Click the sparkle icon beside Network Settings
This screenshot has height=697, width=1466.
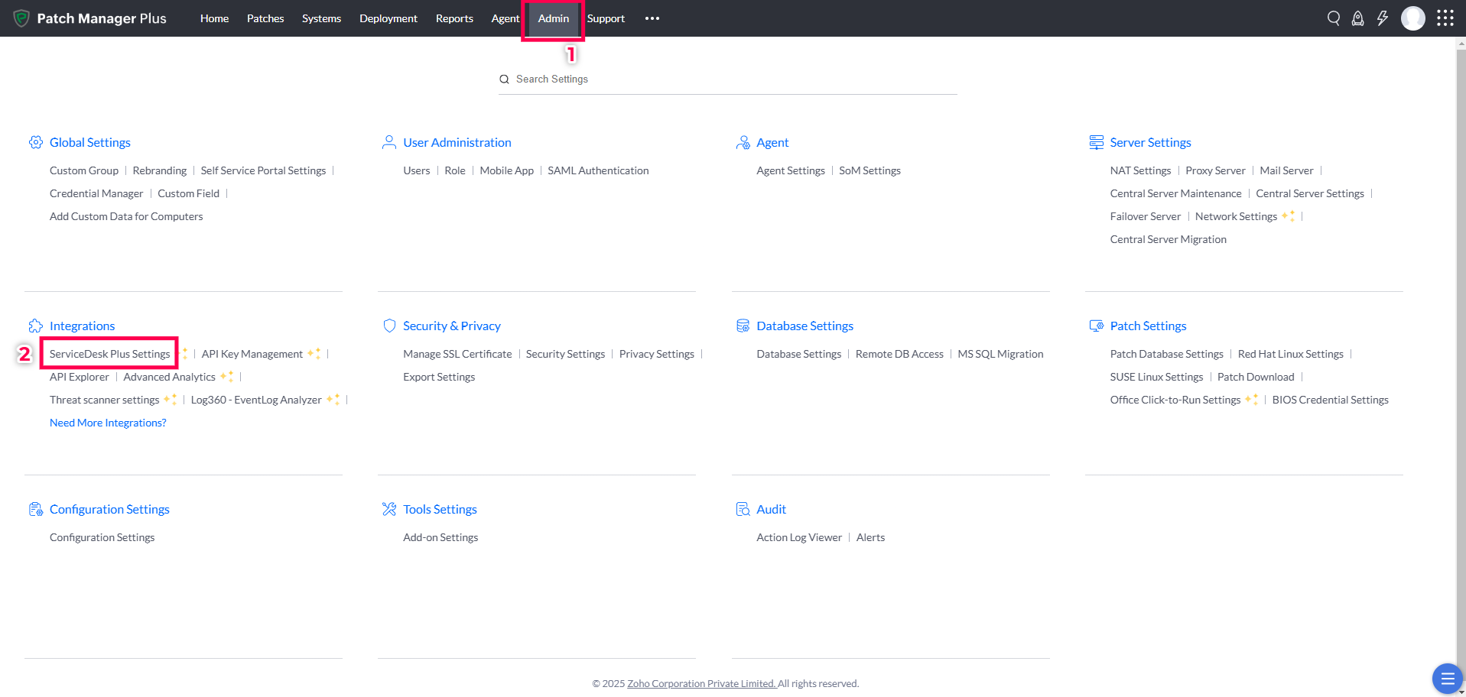[1289, 216]
